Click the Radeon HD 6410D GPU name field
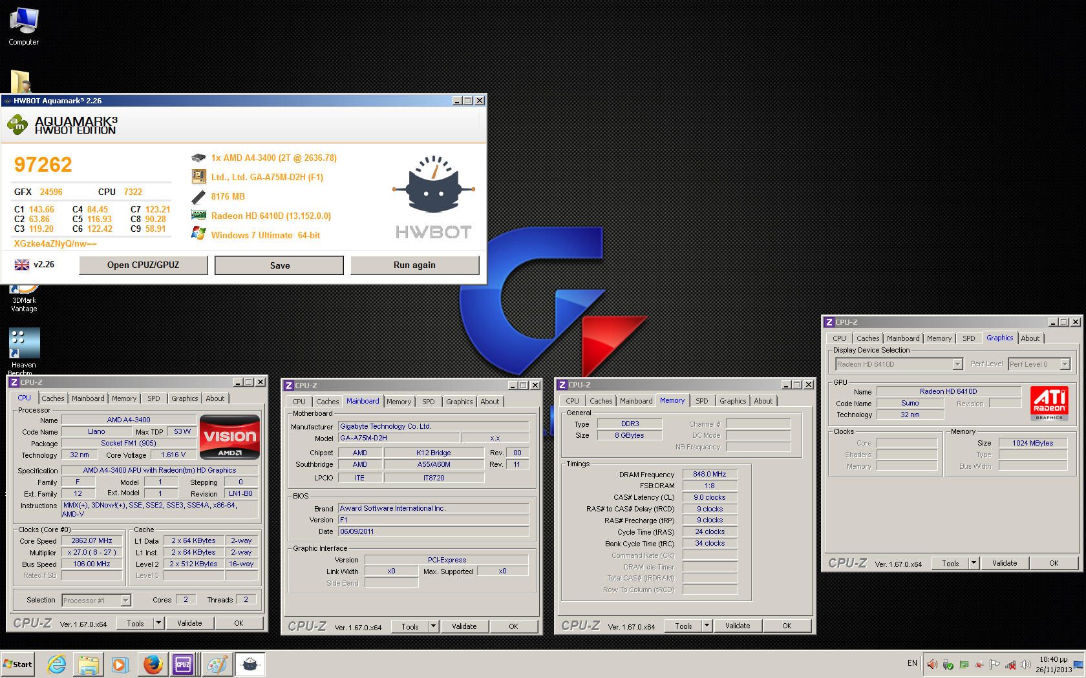The image size is (1086, 678). point(948,391)
